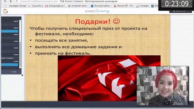Click the small black square below chat panel

[x=22, y=75]
